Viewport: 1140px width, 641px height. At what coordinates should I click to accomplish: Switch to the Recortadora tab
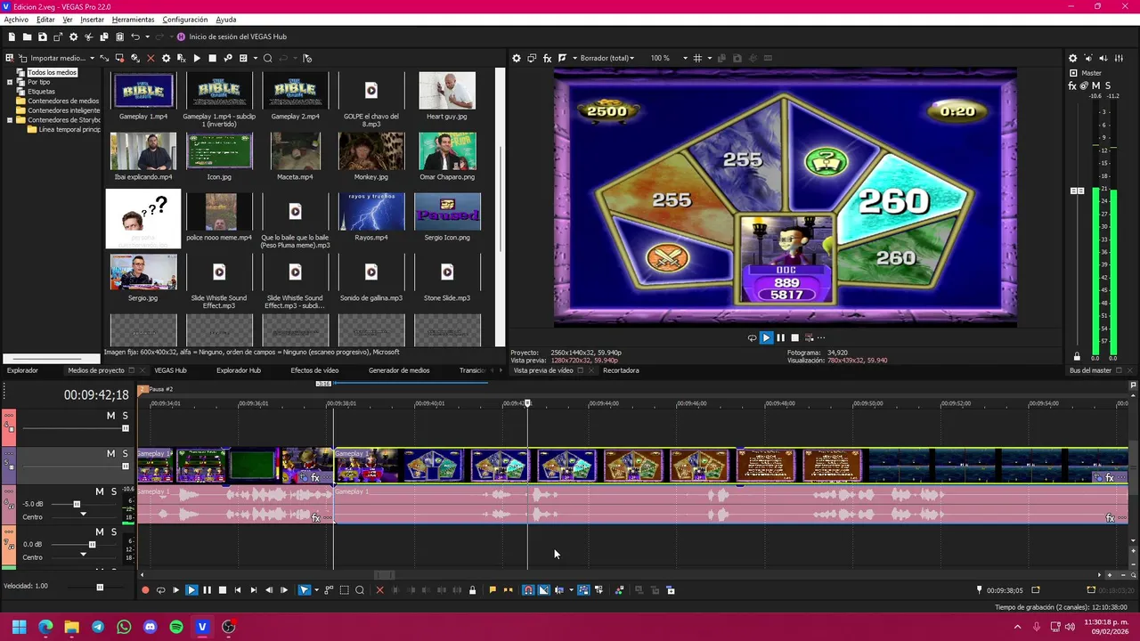621,370
